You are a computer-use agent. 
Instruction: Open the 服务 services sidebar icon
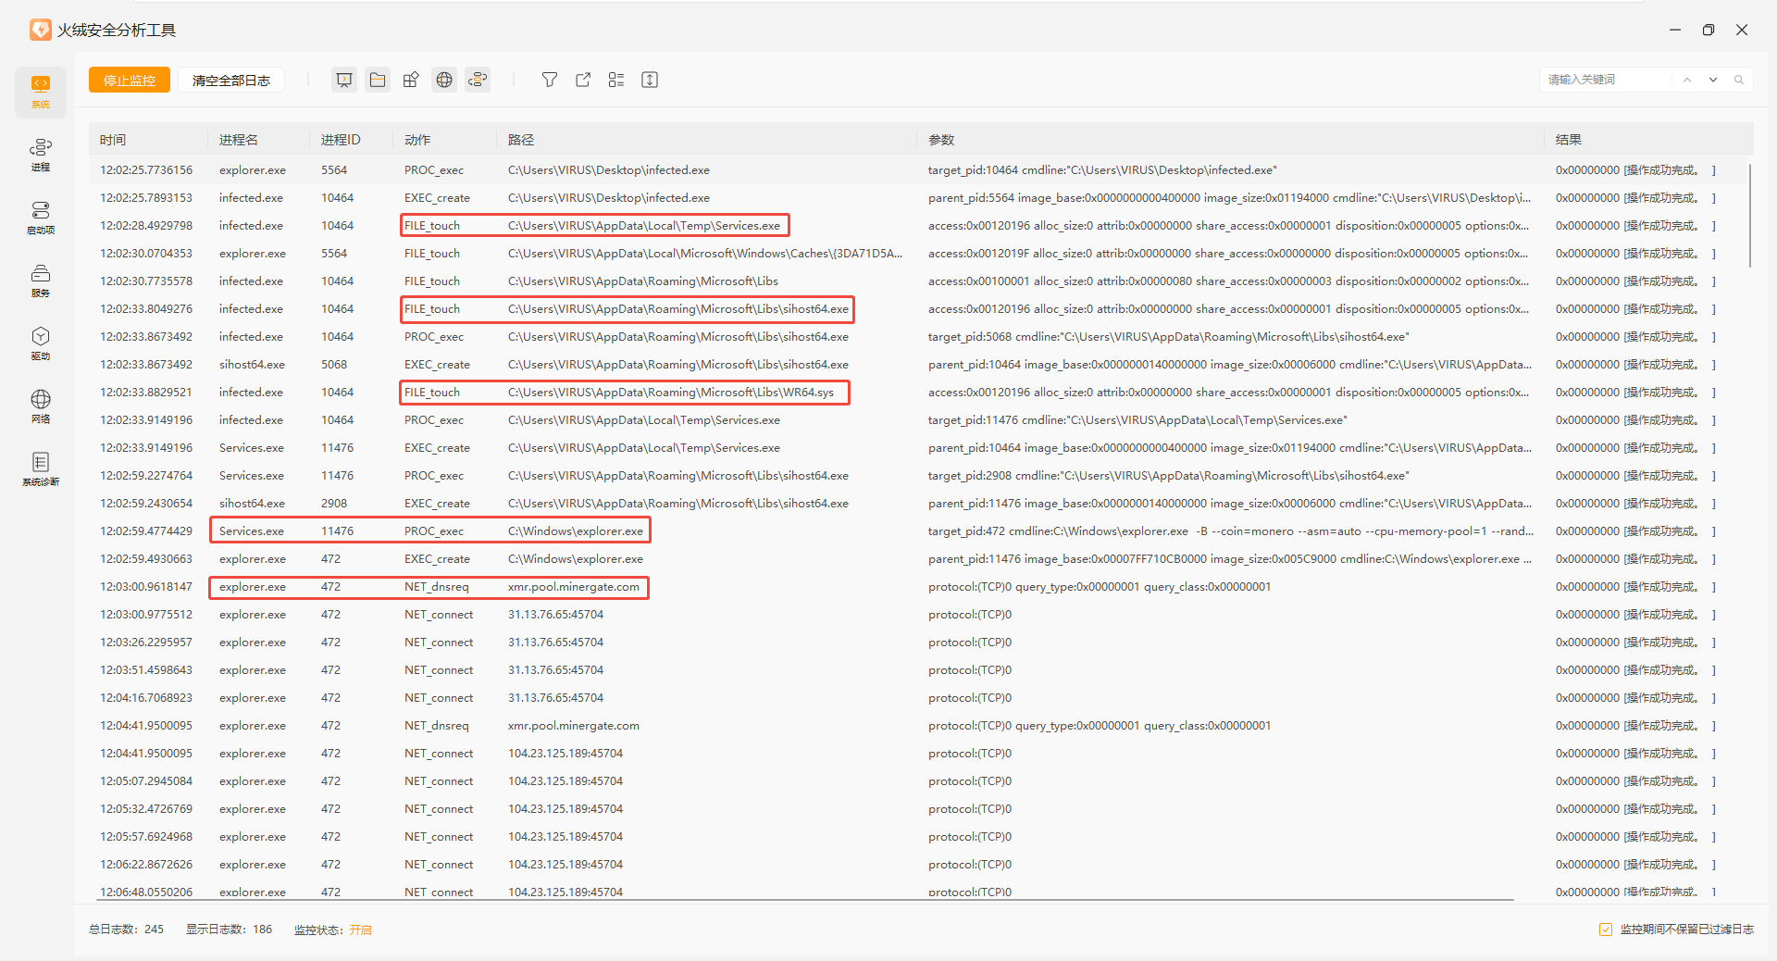[41, 281]
